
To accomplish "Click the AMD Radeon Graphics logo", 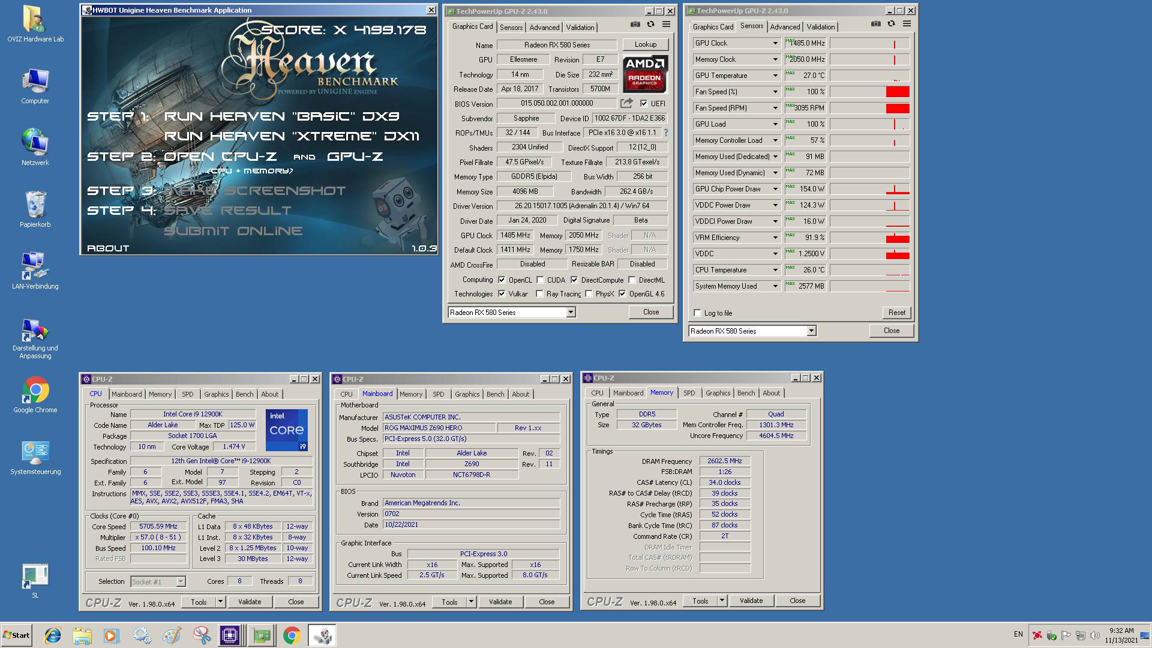I will pyautogui.click(x=644, y=74).
